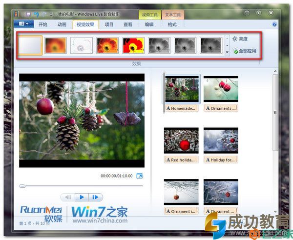Toggle full screen preview icon
Image resolution: width=293 pixels, height=240 pixels.
click(139, 176)
